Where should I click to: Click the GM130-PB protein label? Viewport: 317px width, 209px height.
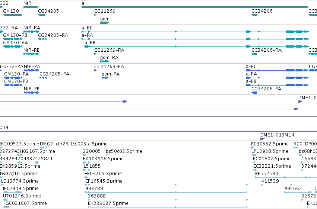(16, 81)
